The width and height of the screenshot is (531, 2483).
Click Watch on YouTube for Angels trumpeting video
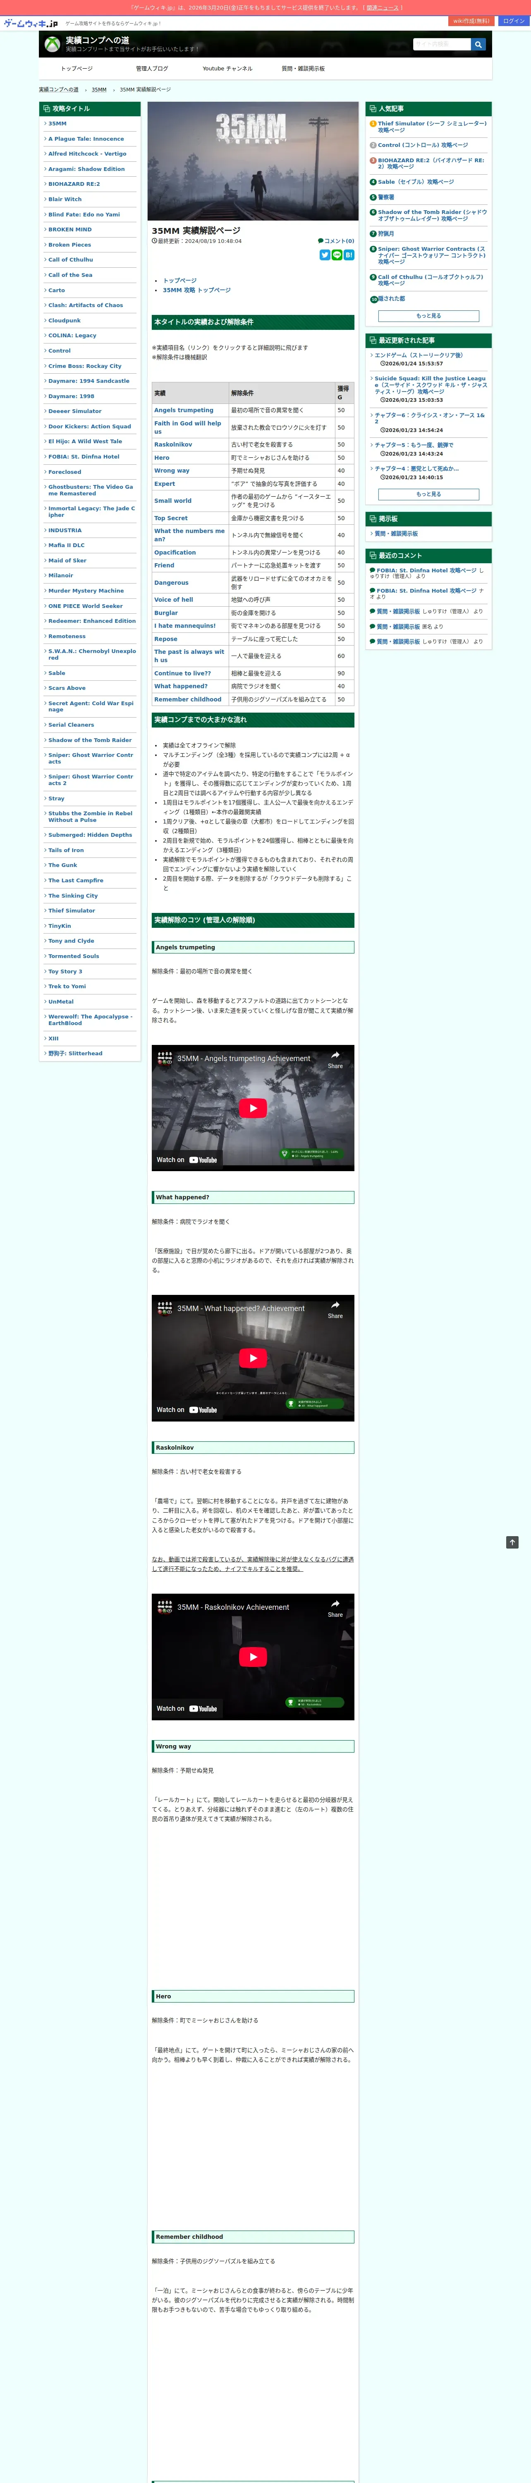[x=187, y=1160]
